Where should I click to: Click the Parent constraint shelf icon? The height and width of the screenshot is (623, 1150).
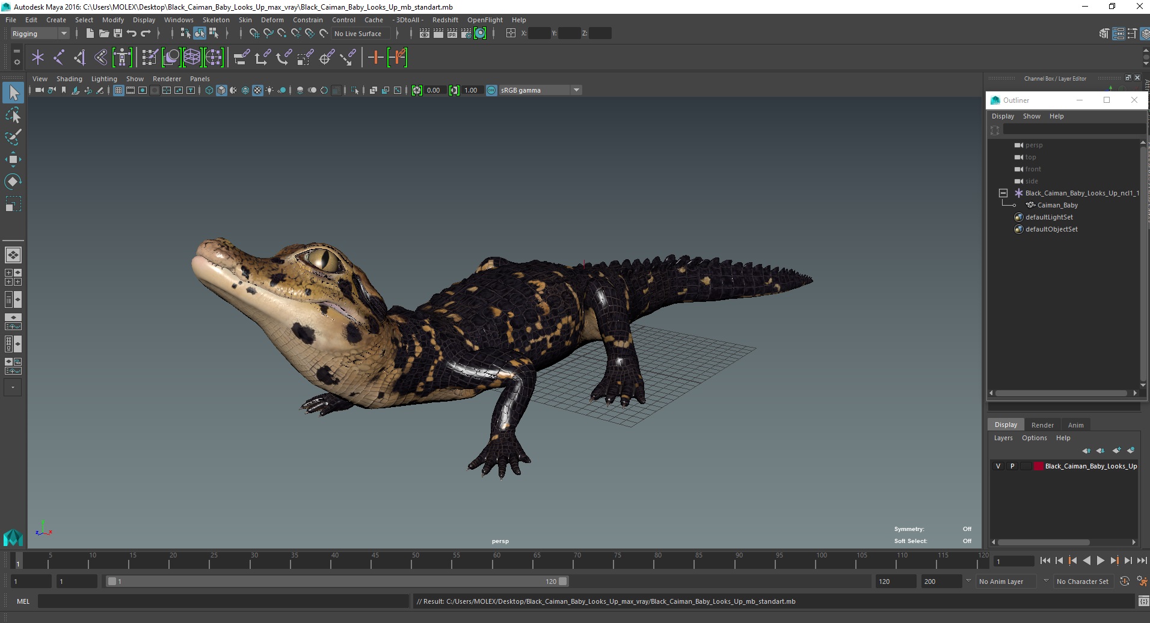click(242, 58)
